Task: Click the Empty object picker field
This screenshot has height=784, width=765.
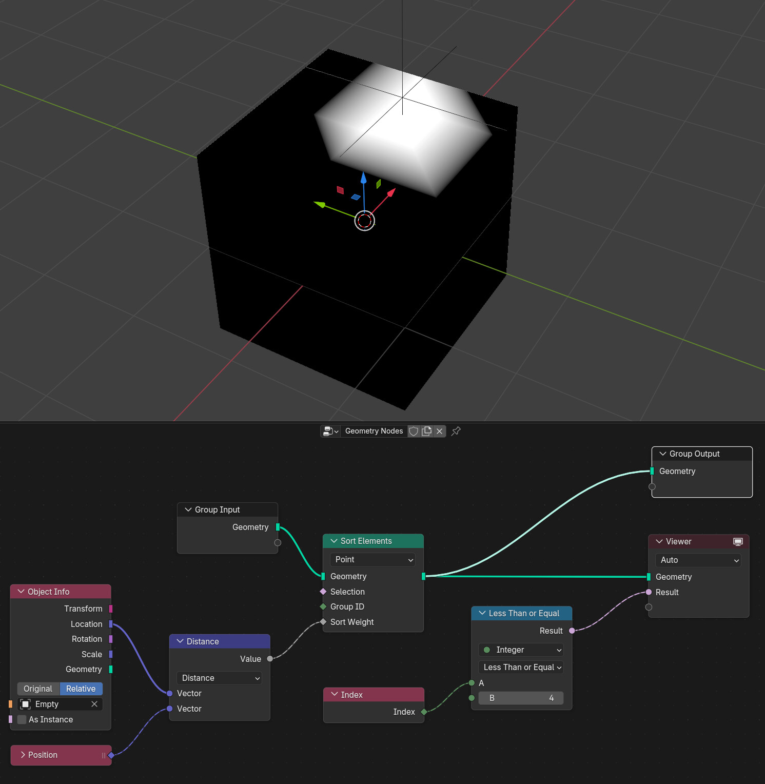Action: [60, 704]
